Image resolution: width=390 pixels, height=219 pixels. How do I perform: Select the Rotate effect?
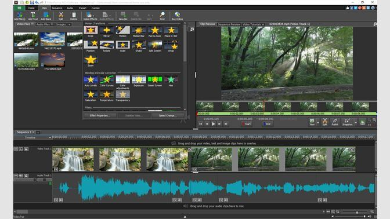[107, 46]
